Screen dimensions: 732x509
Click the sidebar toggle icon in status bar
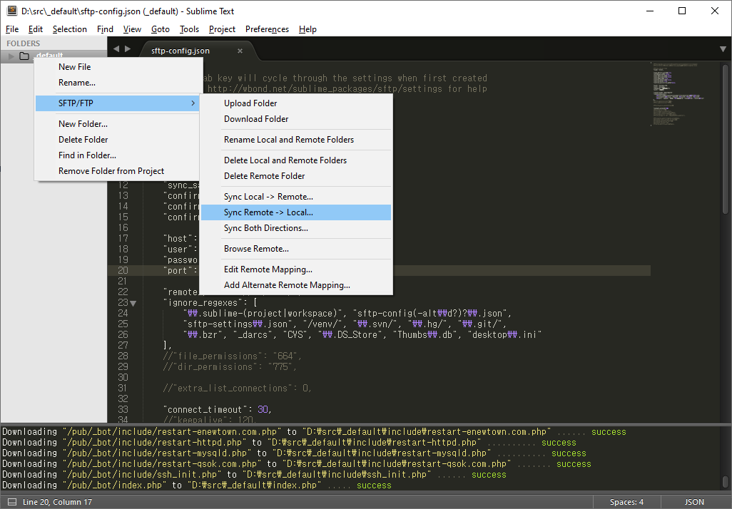12,502
